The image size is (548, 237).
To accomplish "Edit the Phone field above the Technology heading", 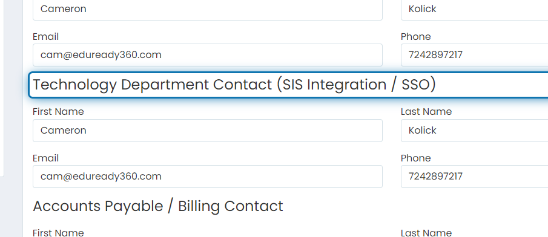I will (474, 55).
